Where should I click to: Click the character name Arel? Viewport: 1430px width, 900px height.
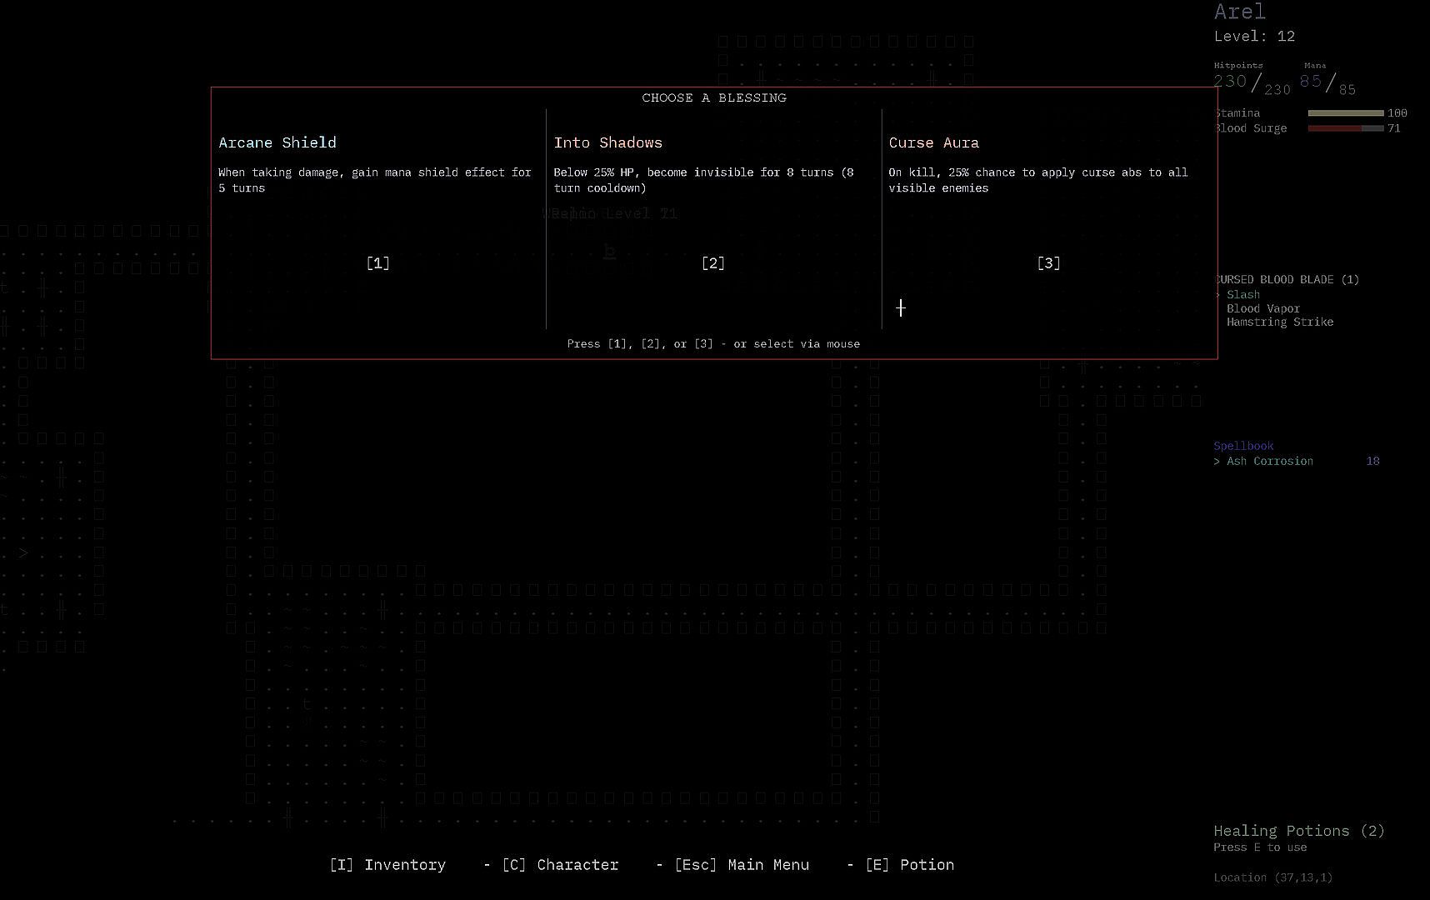coord(1239,12)
